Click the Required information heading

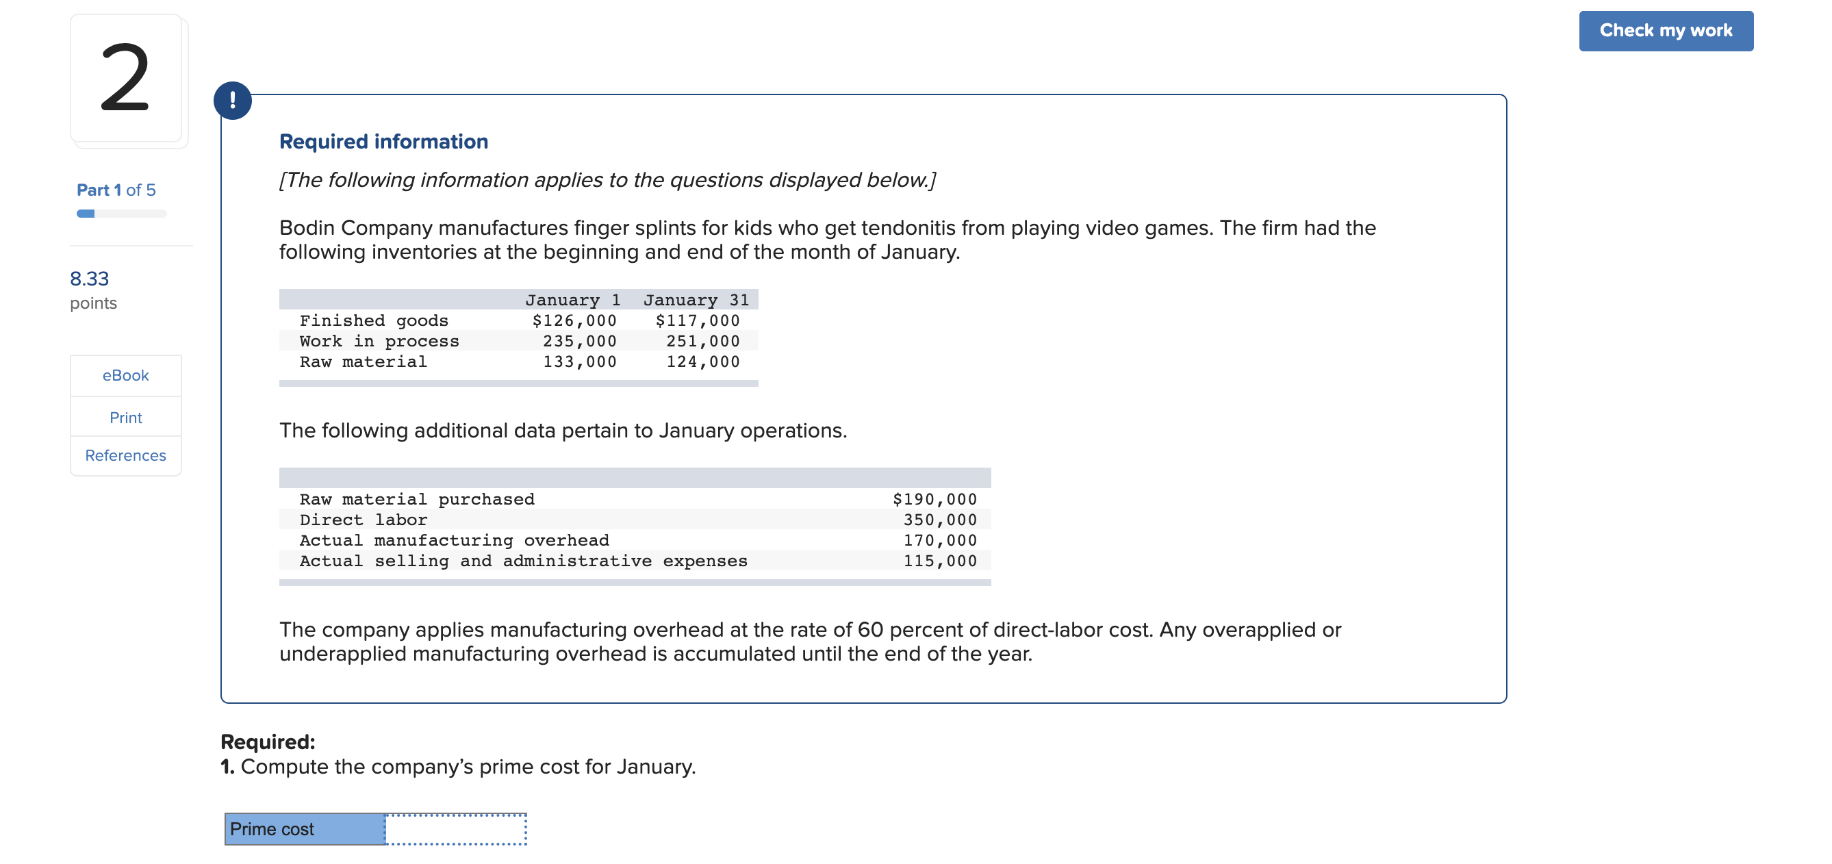click(x=383, y=142)
